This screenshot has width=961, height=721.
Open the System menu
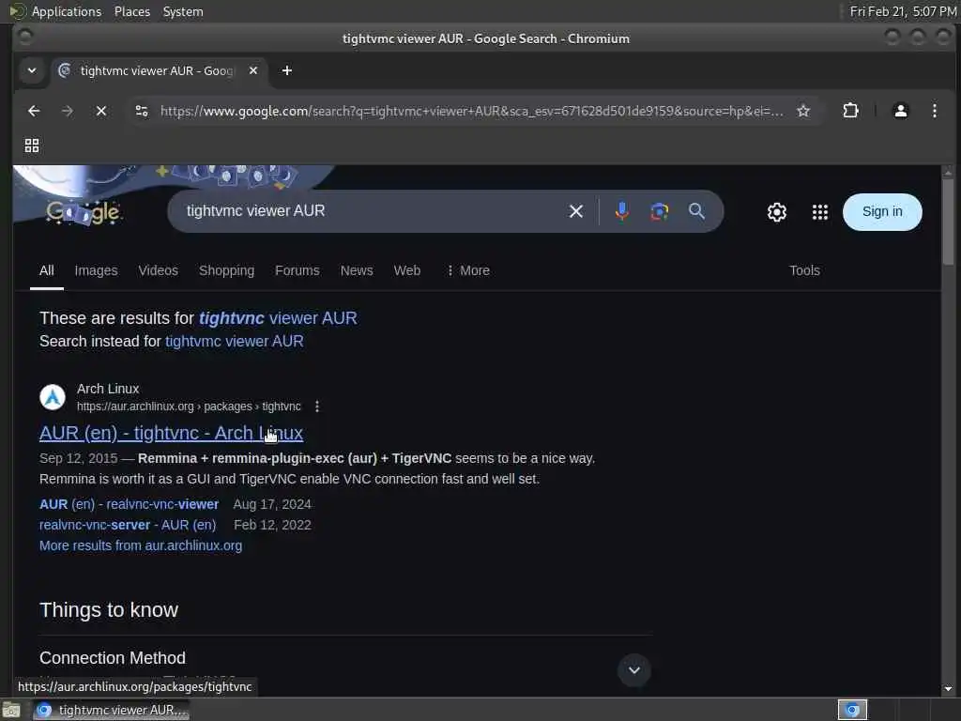coord(183,11)
